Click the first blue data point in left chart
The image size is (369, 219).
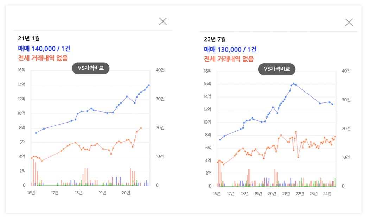coord(36,133)
